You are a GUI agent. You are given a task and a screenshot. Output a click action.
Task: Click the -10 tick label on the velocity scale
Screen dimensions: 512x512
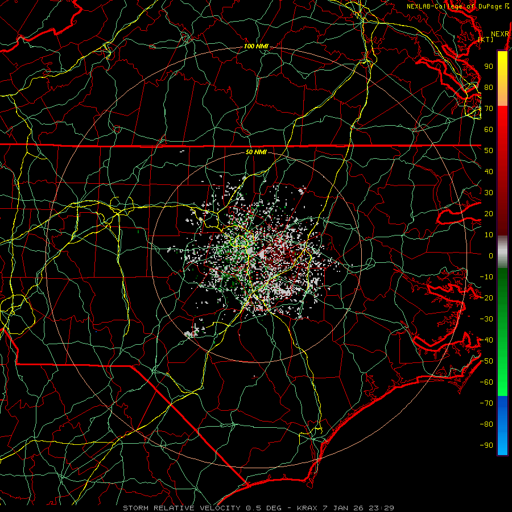coord(486,277)
